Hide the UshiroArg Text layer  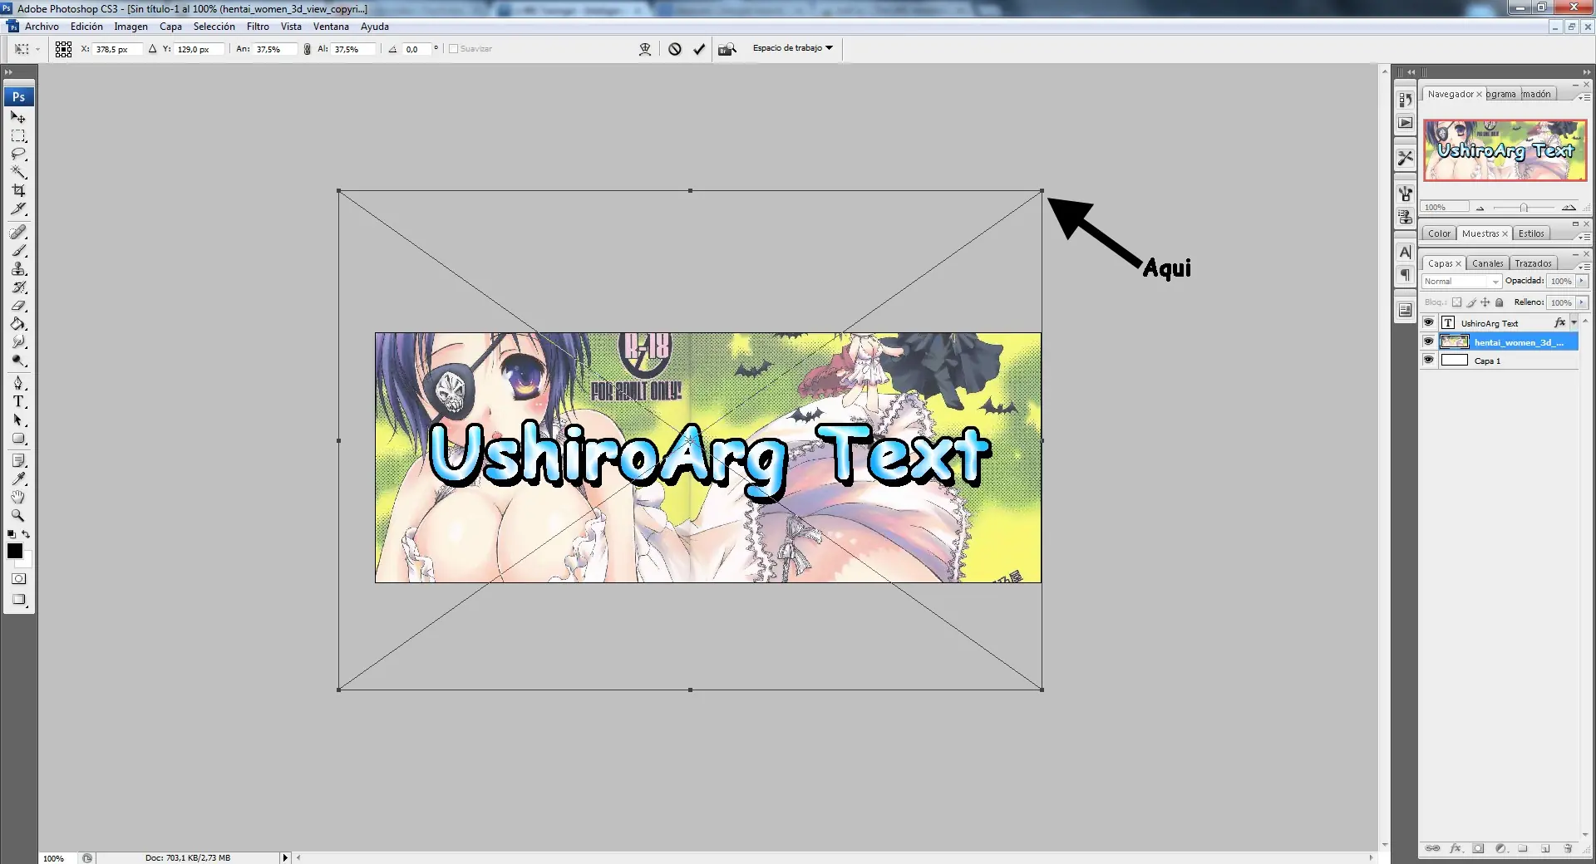(x=1429, y=322)
